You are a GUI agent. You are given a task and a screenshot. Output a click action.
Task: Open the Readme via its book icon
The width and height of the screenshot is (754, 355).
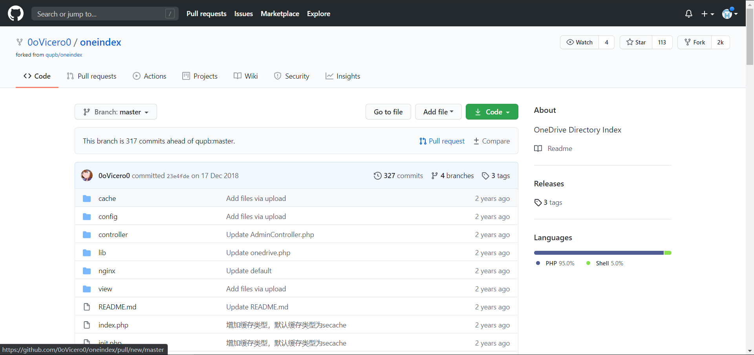pyautogui.click(x=538, y=149)
